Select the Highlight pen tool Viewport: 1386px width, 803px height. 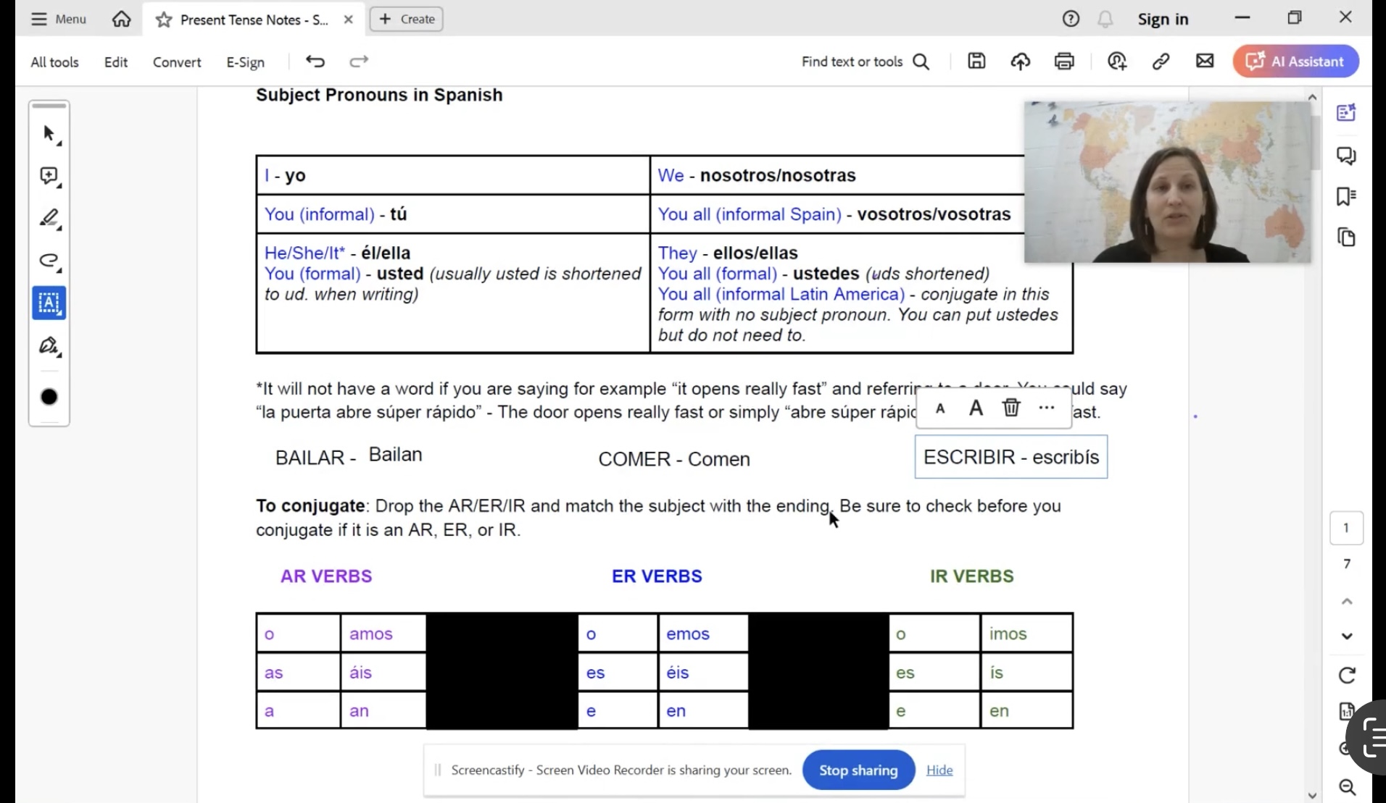click(49, 218)
